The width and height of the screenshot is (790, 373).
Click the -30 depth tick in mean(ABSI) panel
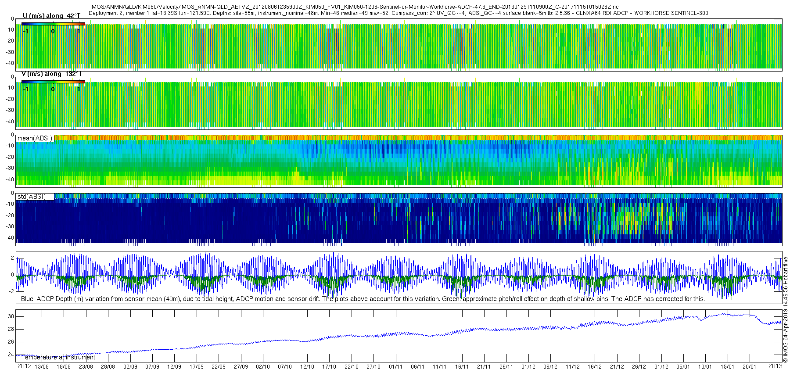[x=10, y=168]
